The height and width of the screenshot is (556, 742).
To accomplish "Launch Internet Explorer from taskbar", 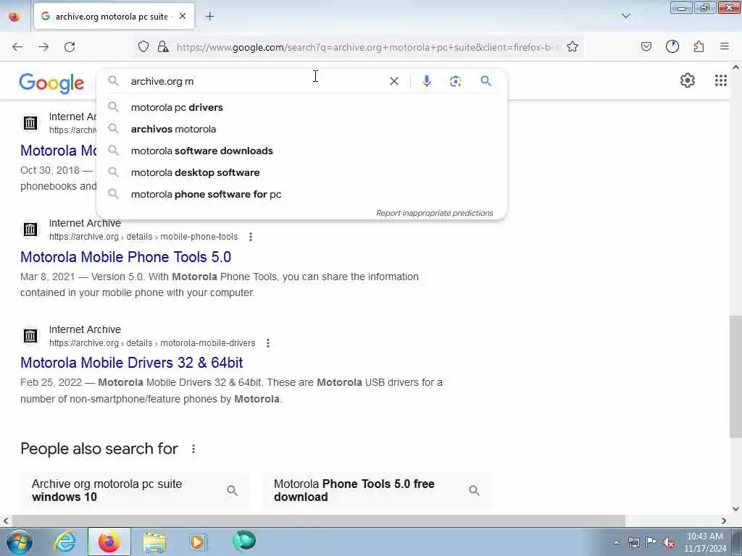I will pyautogui.click(x=64, y=542).
